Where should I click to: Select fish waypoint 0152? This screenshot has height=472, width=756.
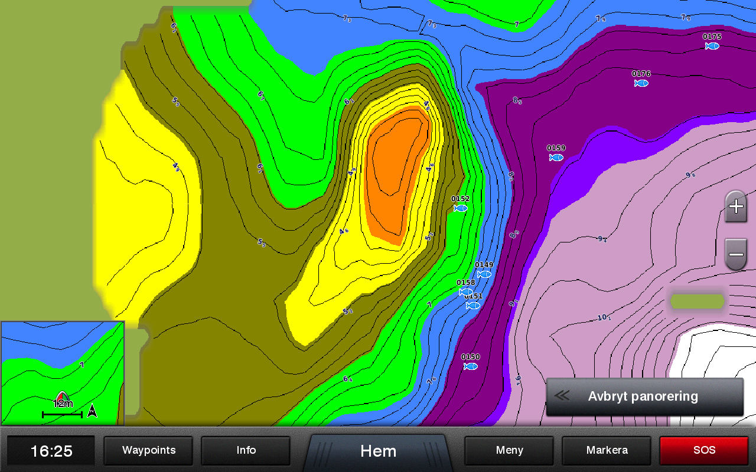pos(460,208)
